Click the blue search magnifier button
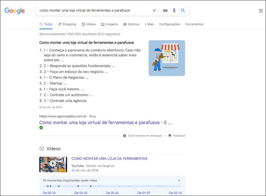This screenshot has width=266, height=196. 183,10
